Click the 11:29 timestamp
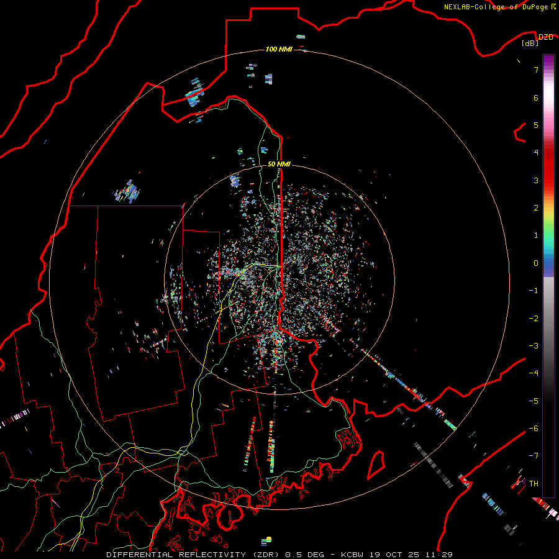 tap(439, 555)
